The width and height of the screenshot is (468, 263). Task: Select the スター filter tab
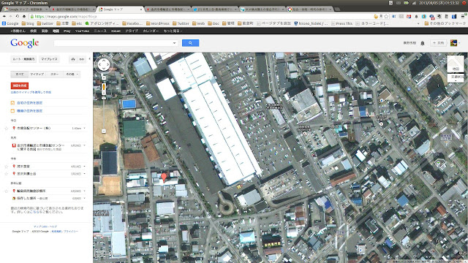click(x=54, y=75)
